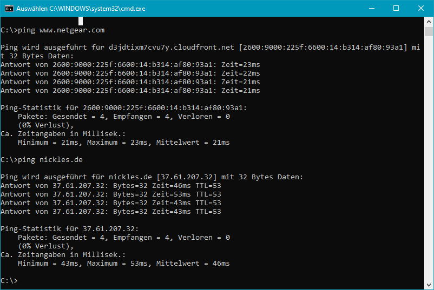Image resolution: width=434 pixels, height=290 pixels.
Task: Open the cmd.exe system menu icon
Action: (9, 9)
